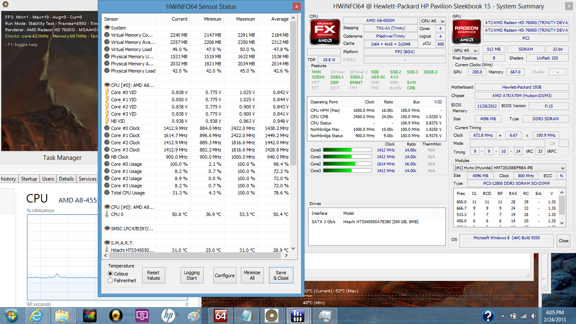This screenshot has width=576, height=324.
Task: Open the battery power tray icon
Action: point(513,316)
